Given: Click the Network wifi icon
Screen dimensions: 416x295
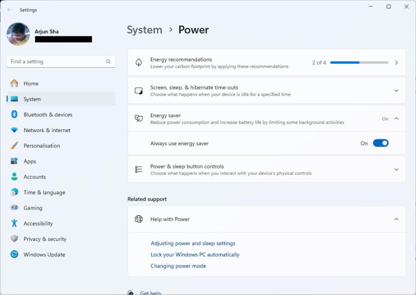Looking at the screenshot, I should click(14, 130).
